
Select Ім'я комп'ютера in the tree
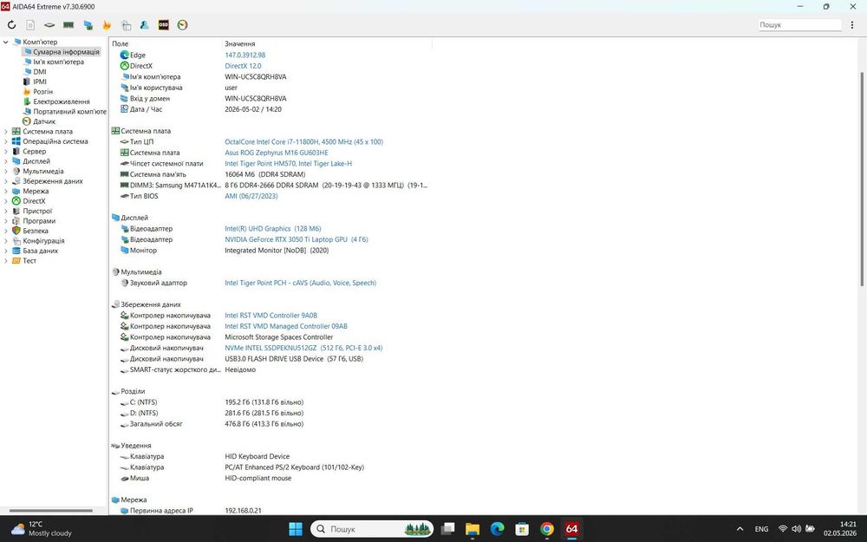58,62
